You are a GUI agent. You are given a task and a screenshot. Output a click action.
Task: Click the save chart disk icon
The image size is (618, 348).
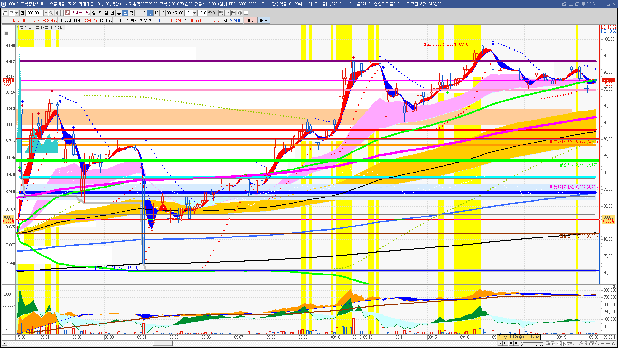(x=234, y=13)
